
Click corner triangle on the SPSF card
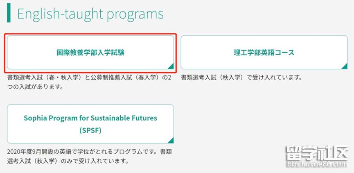171,141
